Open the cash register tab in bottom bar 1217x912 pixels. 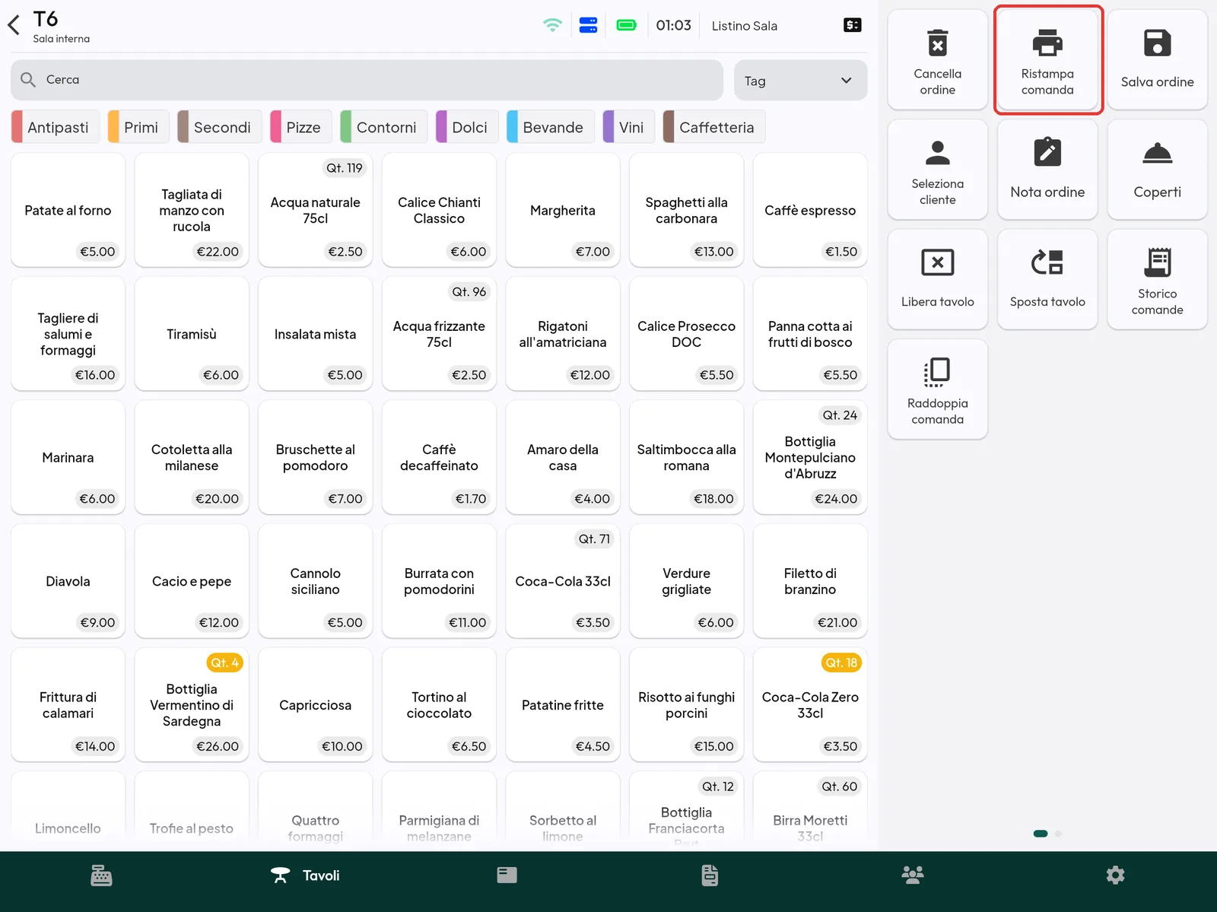coord(101,875)
